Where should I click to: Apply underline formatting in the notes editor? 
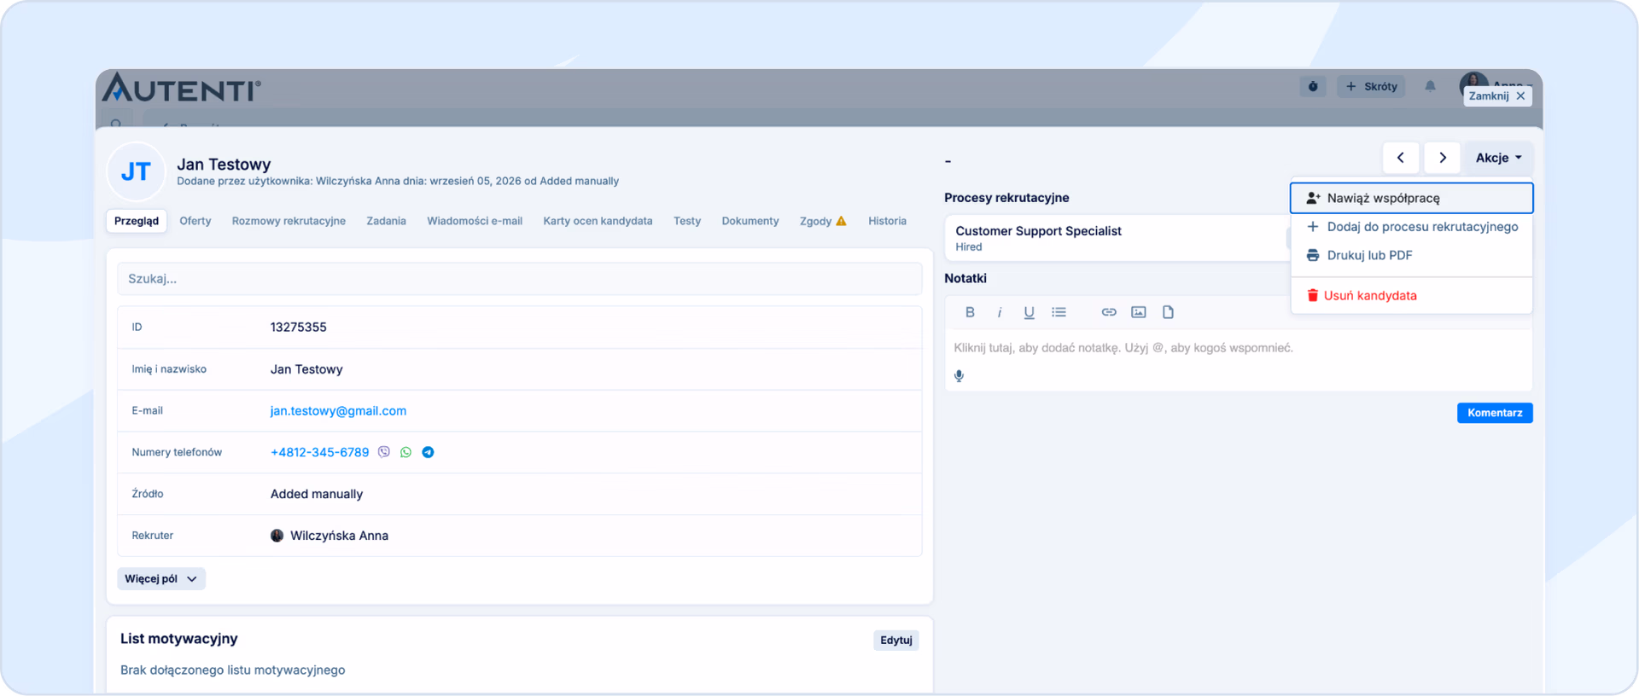[1029, 312]
